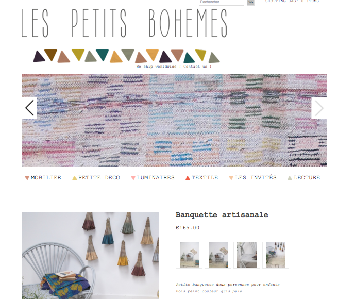Viewport: 338px width, 299px height.
Task: Click the next slide arrow on banner
Action: (319, 108)
